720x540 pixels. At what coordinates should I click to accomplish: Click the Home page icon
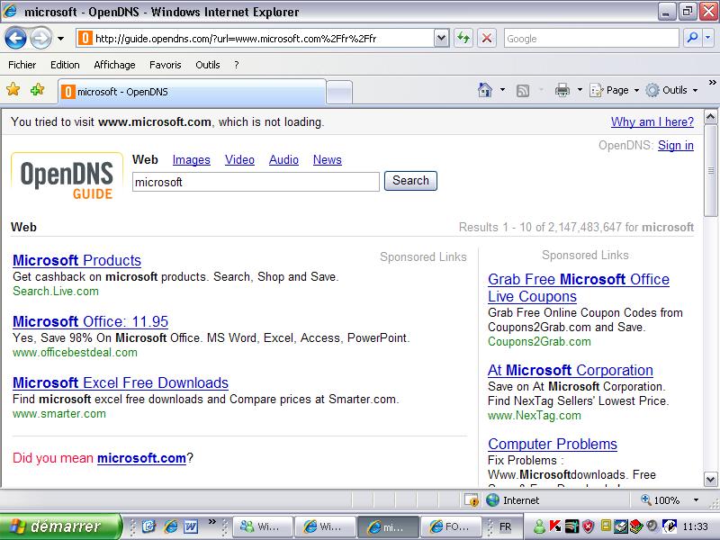[485, 90]
